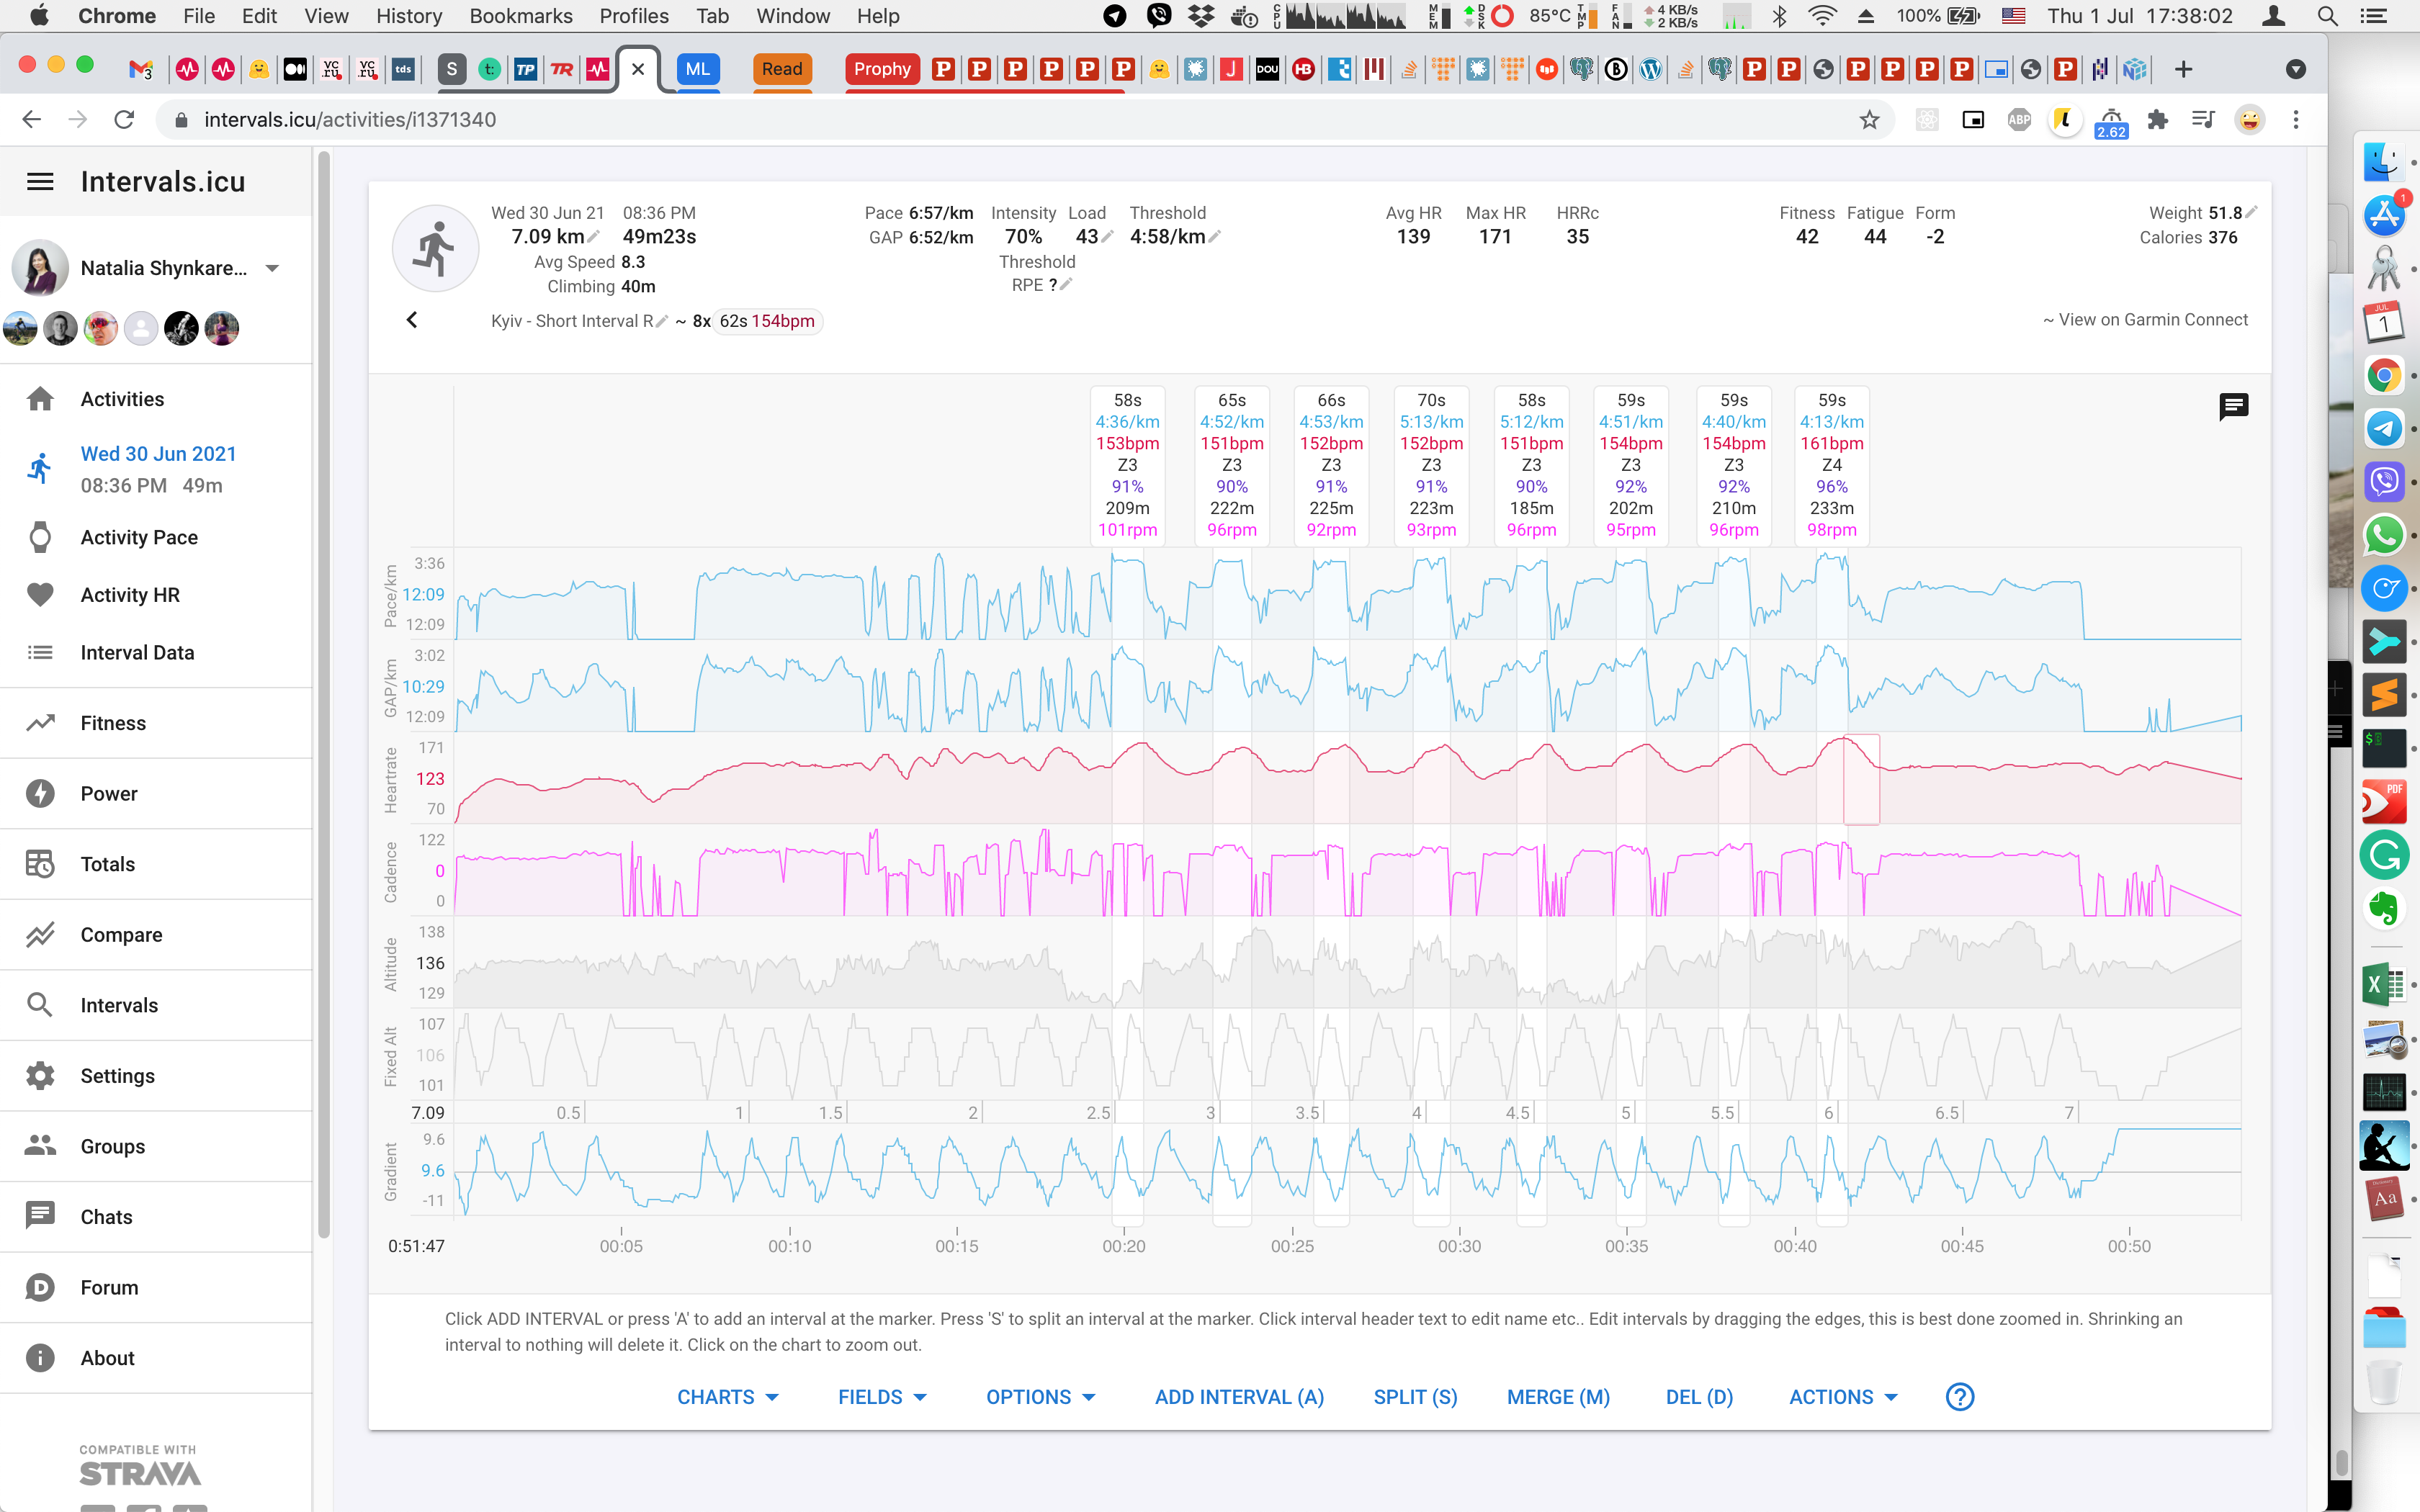The image size is (2420, 1512).
Task: Open the Power page lightning icon
Action: coord(40,793)
